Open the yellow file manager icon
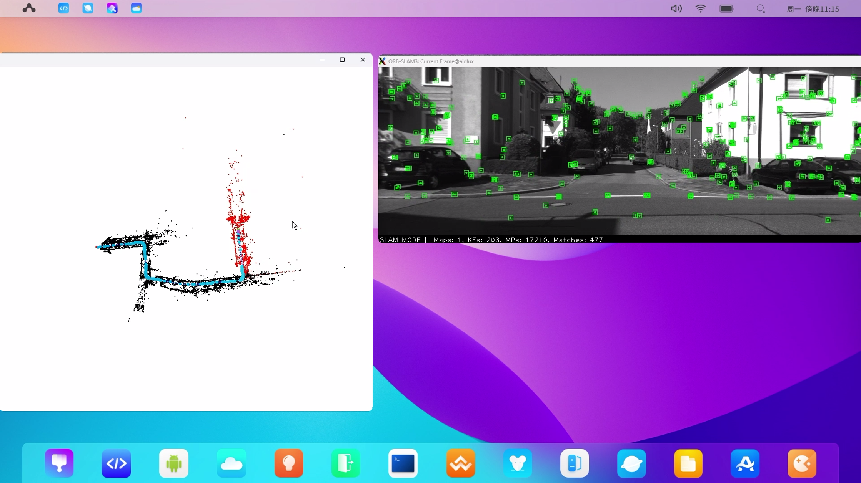 [x=688, y=463]
